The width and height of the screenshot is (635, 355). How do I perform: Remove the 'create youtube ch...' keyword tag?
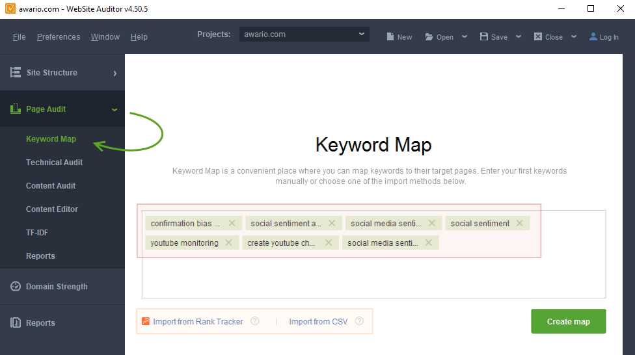click(329, 243)
